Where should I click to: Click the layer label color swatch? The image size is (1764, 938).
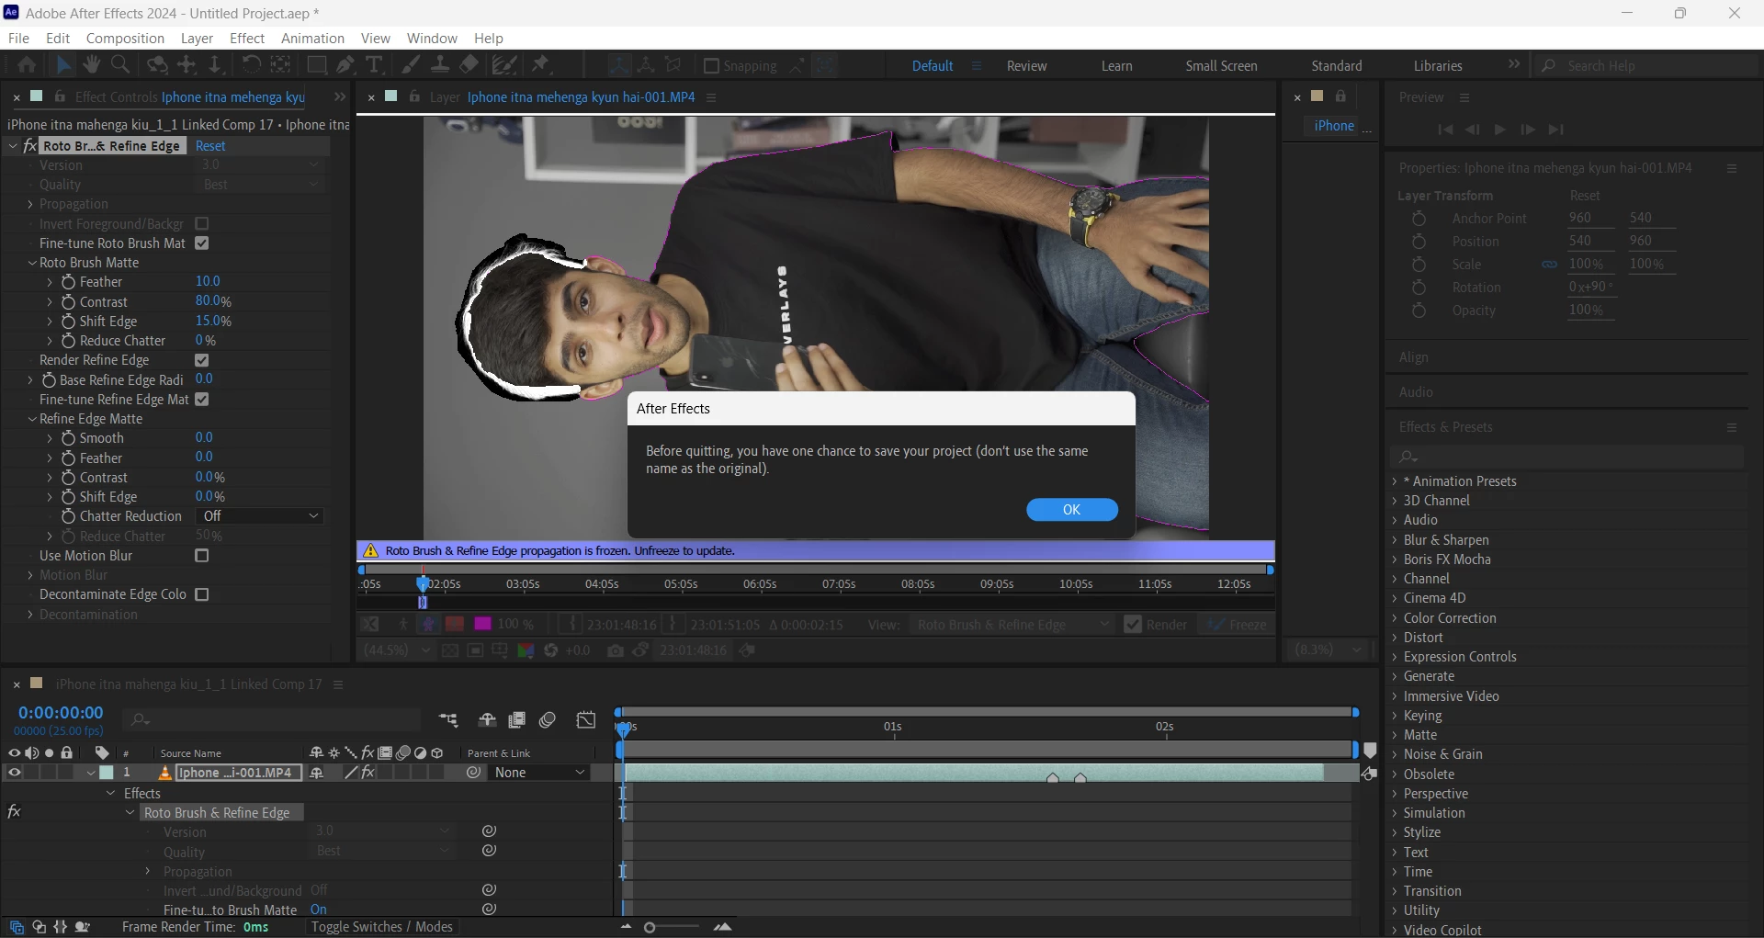click(107, 773)
